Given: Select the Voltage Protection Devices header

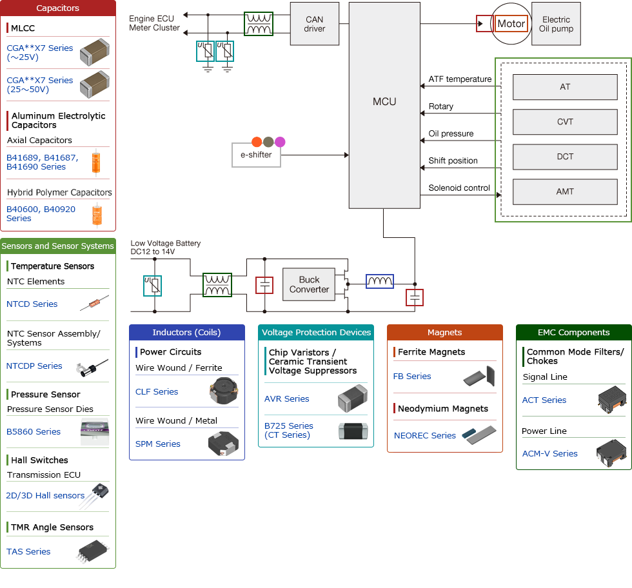Looking at the screenshot, I should pyautogui.click(x=315, y=332).
